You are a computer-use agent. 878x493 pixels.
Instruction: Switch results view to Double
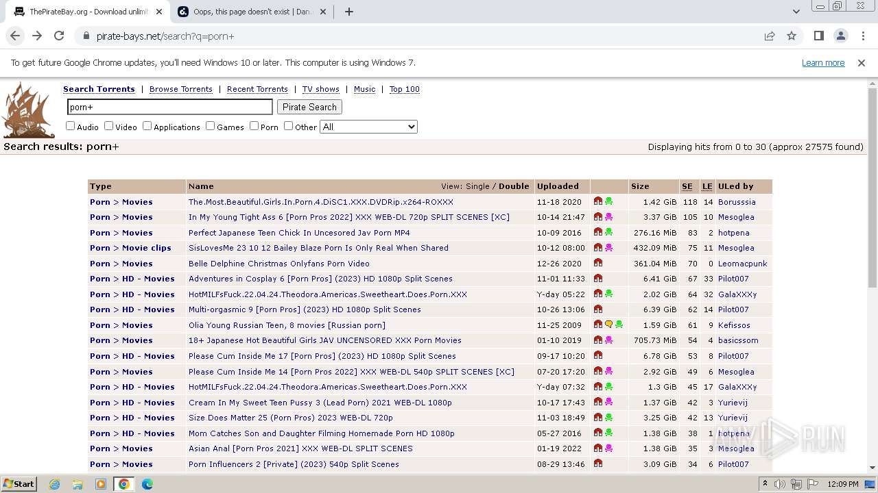coord(514,186)
